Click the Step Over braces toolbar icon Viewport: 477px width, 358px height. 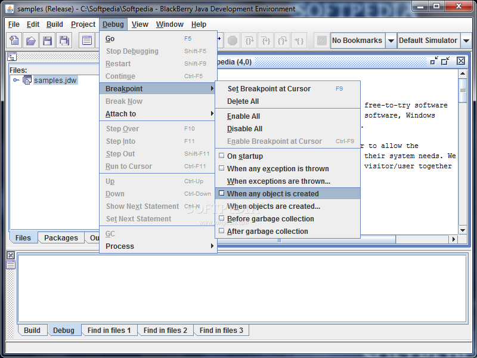pos(249,41)
